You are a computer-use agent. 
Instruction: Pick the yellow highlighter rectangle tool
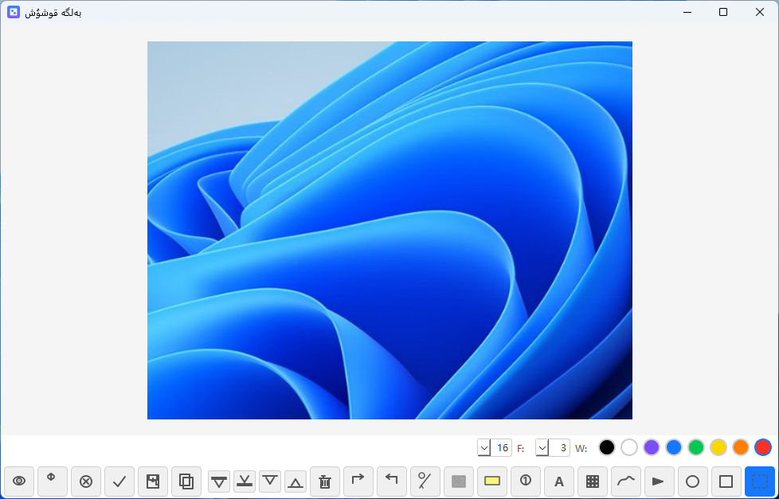pos(491,481)
